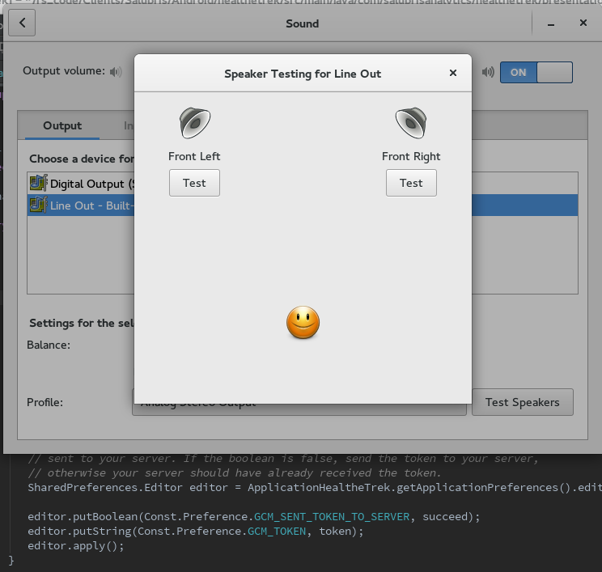Click GCM_SENT_TOKEN_TO_SERVER in the code editor
Image resolution: width=602 pixels, height=572 pixels.
pyautogui.click(x=332, y=517)
